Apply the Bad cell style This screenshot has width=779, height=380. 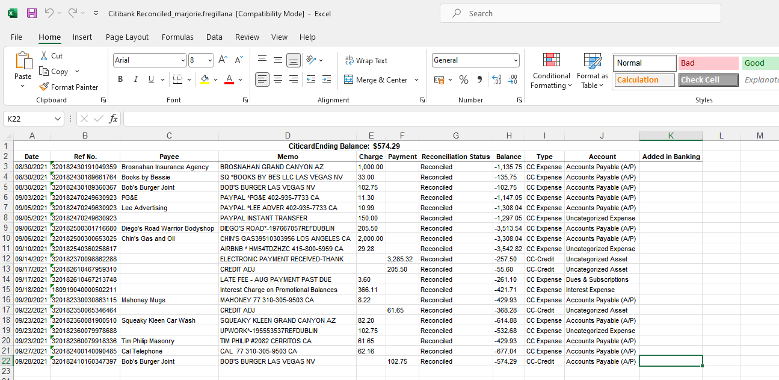(x=708, y=63)
